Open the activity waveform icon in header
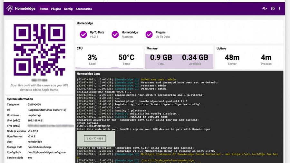Screen dimensions: 290x163 pos(265,9)
